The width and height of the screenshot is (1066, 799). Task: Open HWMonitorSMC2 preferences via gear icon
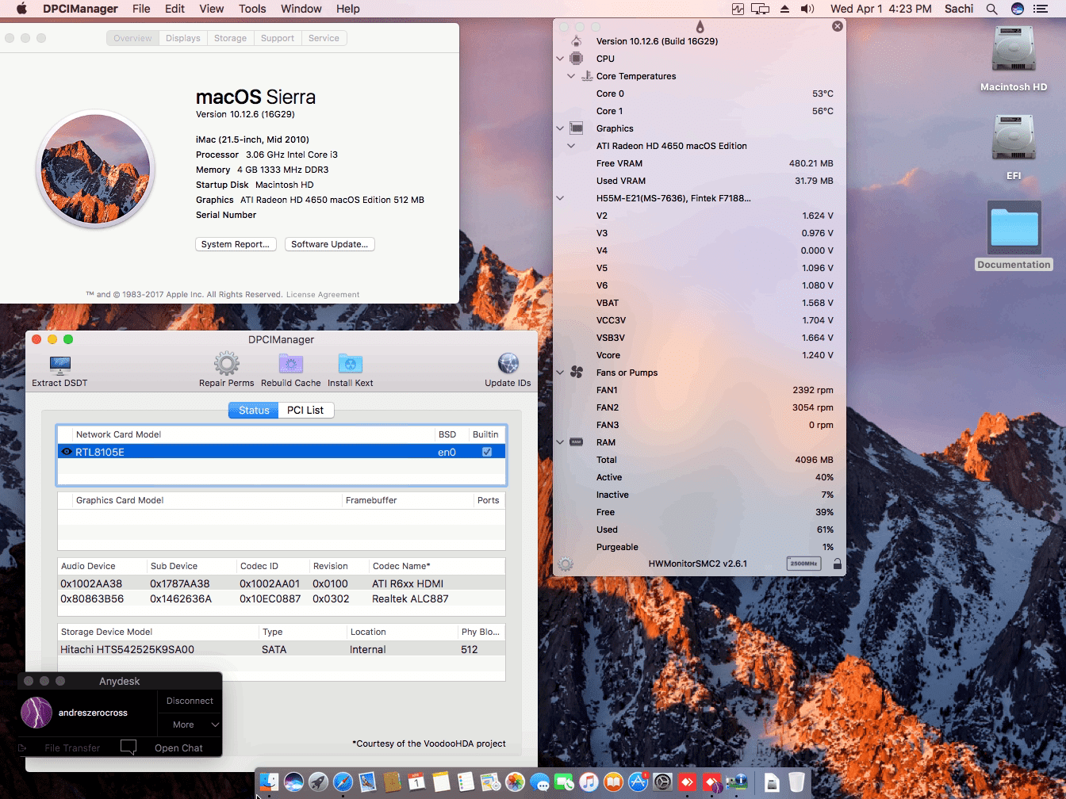565,564
